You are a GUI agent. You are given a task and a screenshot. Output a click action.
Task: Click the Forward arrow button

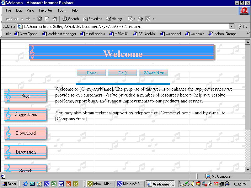[x=28, y=19]
